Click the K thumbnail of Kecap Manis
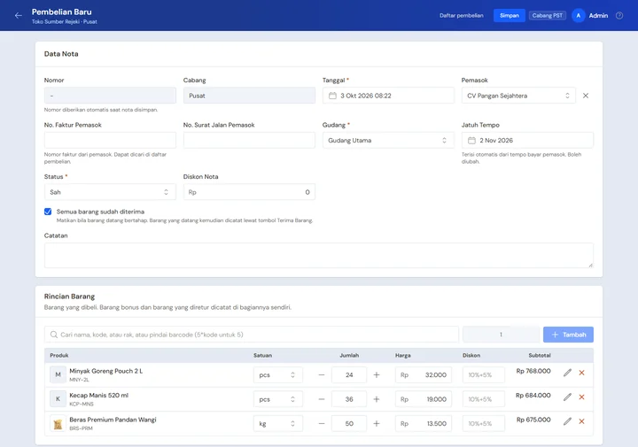The height and width of the screenshot is (447, 638). tap(58, 399)
